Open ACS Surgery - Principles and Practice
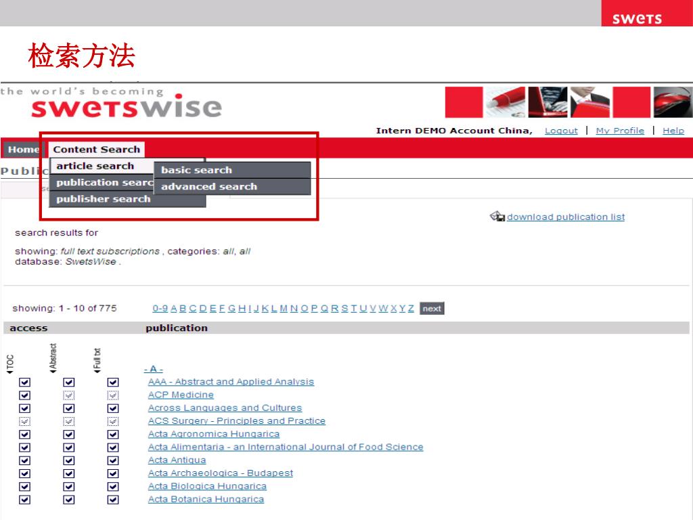 [x=237, y=420]
